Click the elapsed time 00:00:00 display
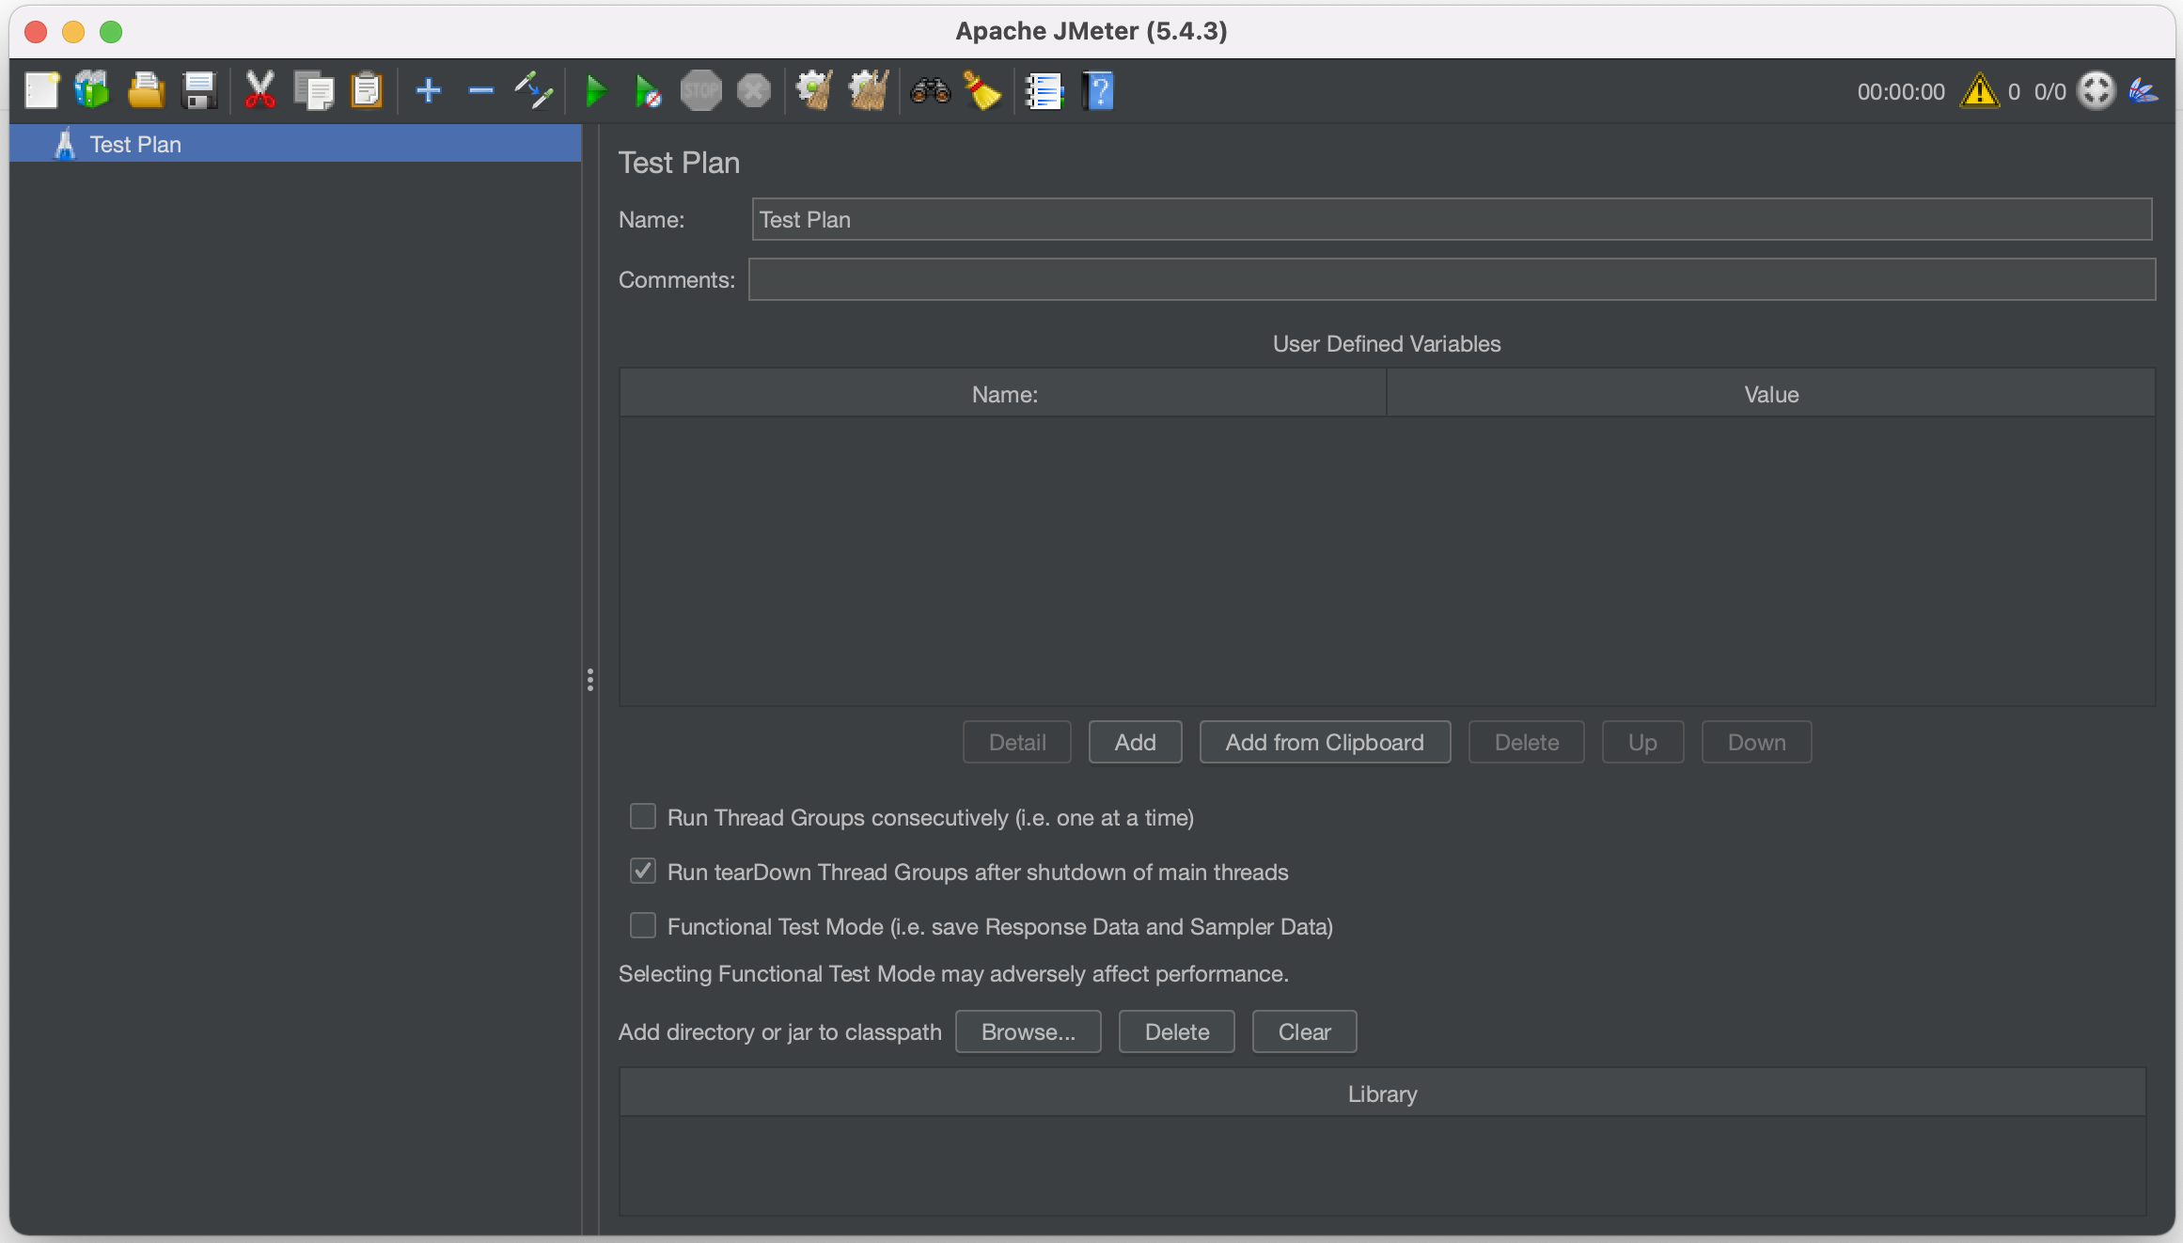2183x1243 pixels. point(1901,91)
